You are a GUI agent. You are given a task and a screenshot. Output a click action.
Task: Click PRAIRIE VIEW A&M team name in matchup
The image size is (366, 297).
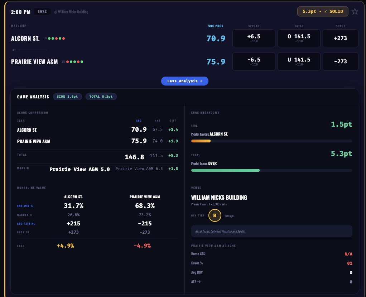click(34, 62)
